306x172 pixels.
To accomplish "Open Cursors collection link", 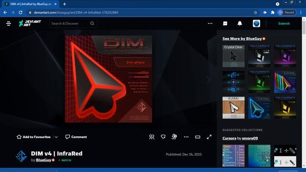I will [x=229, y=138].
